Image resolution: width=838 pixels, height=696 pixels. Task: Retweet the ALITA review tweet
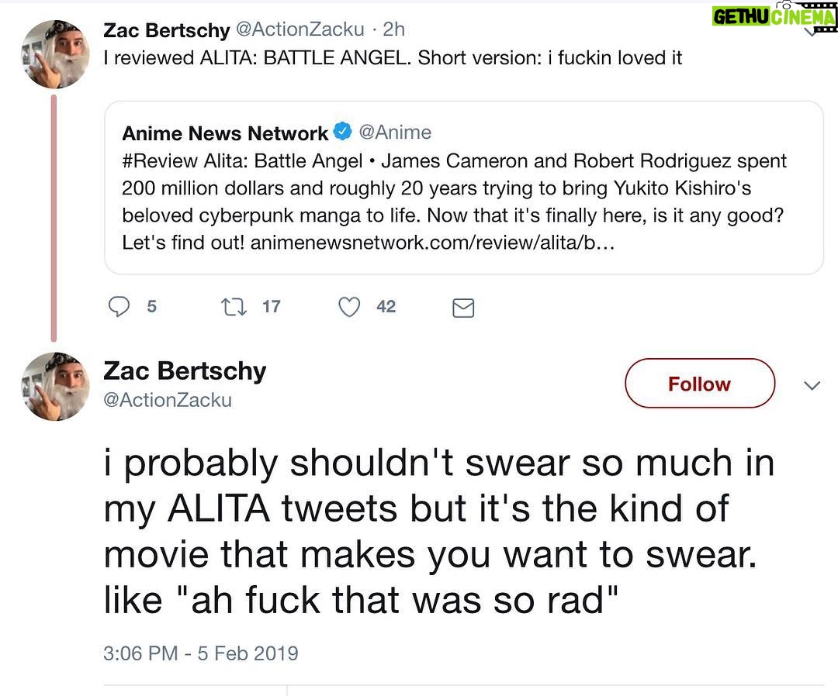(x=231, y=307)
